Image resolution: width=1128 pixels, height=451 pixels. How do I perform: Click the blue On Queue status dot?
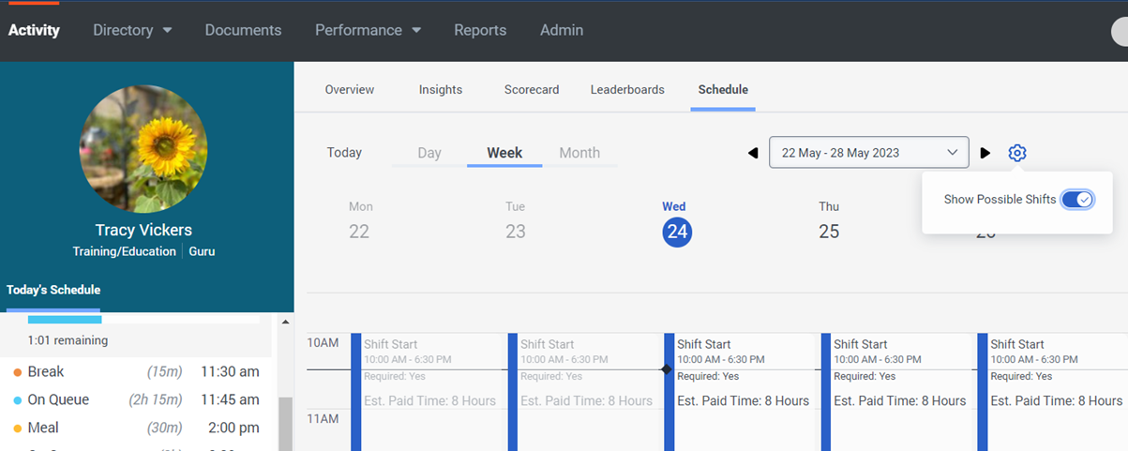point(18,400)
